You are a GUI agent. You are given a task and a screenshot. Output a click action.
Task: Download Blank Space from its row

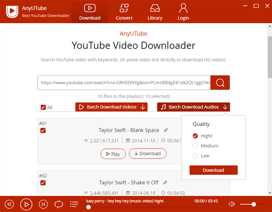(148, 154)
